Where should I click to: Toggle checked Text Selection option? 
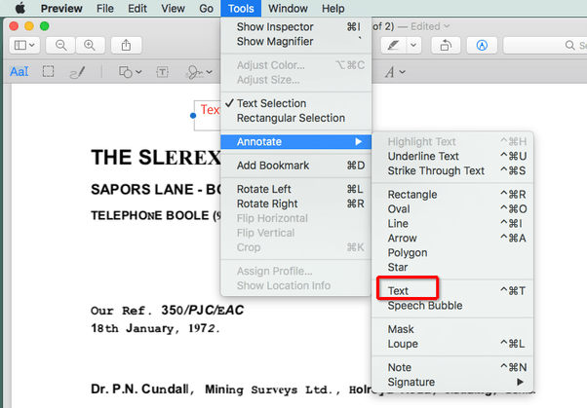pos(296,103)
